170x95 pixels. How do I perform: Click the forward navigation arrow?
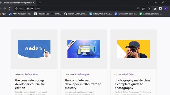[x=5, y=8]
